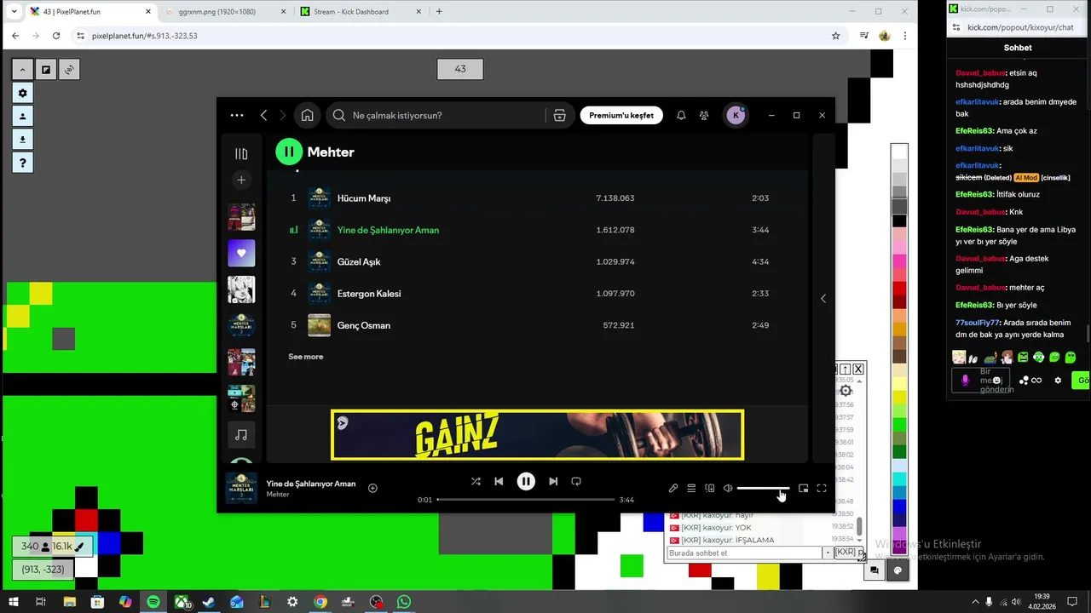Screen dimensions: 1091x613
Task: Open PixelPlanet help question mark
Action: [x=22, y=163]
